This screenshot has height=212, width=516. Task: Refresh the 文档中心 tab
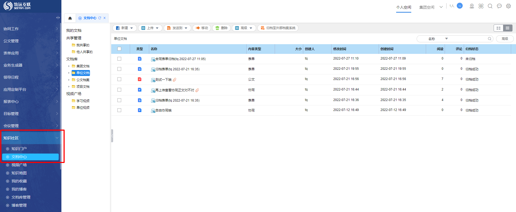tap(100, 18)
